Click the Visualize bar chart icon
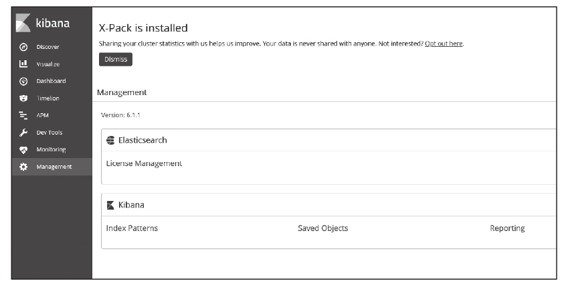The height and width of the screenshot is (286, 568). coord(23,64)
